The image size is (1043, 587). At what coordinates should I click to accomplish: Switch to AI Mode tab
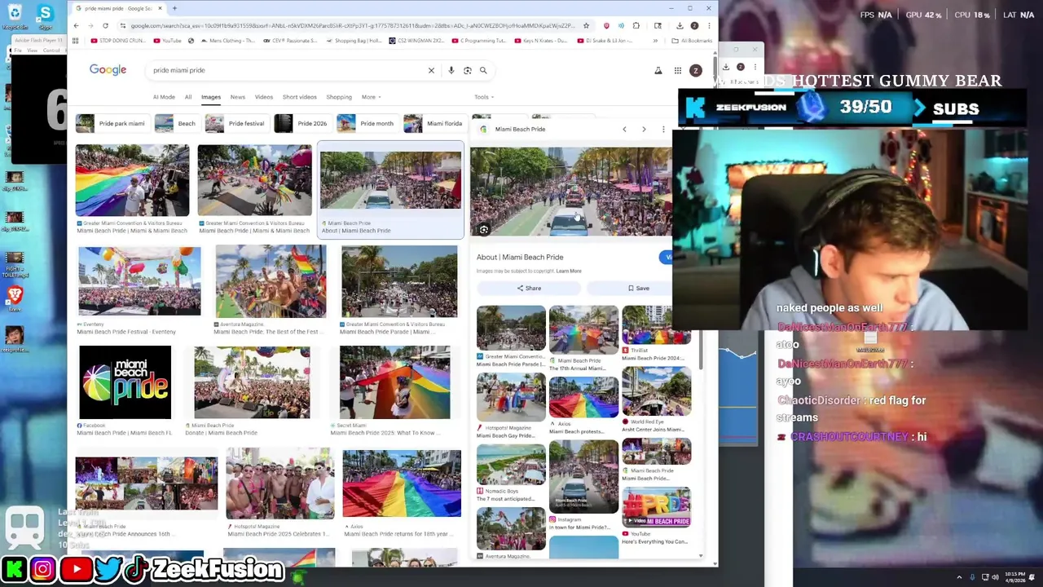(164, 97)
